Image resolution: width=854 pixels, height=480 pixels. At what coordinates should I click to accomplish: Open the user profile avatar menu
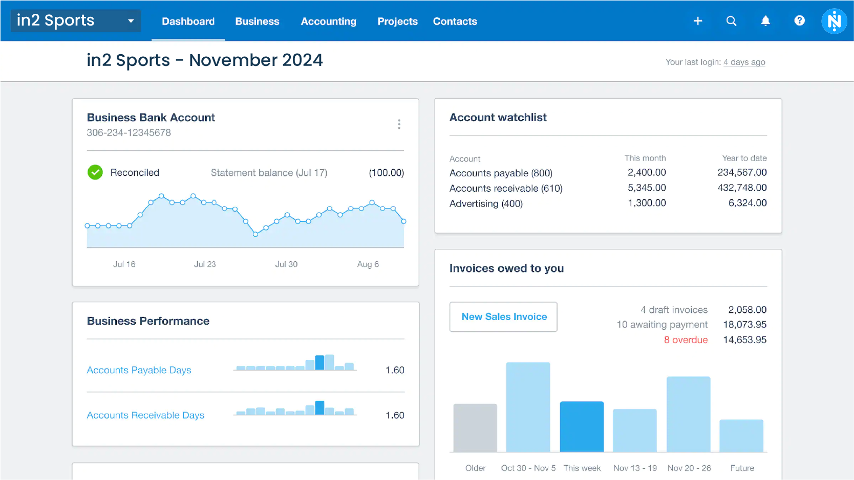(834, 21)
